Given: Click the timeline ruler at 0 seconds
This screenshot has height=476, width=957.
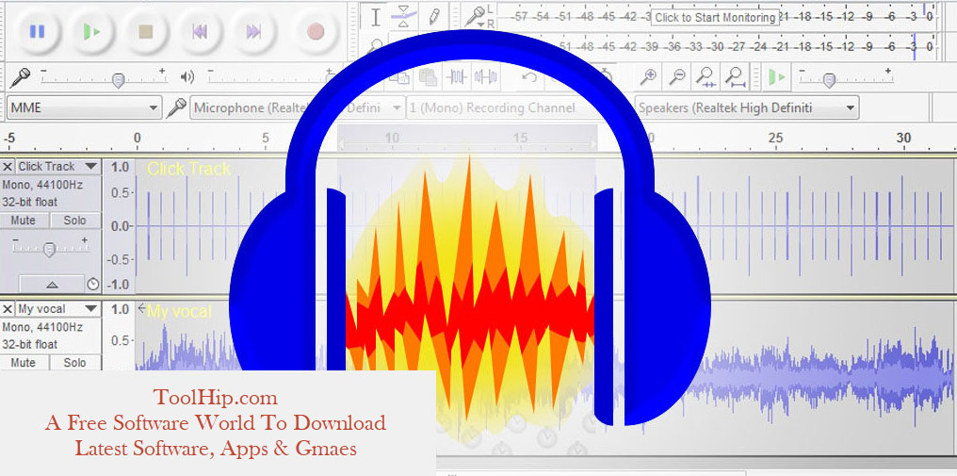Looking at the screenshot, I should tap(137, 139).
